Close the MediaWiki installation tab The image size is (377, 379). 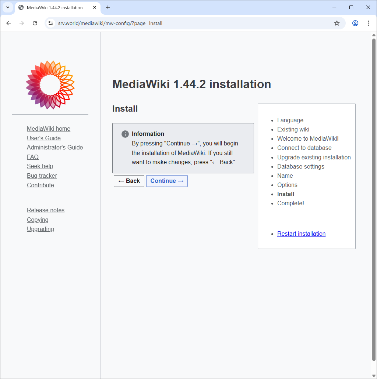coord(95,7)
